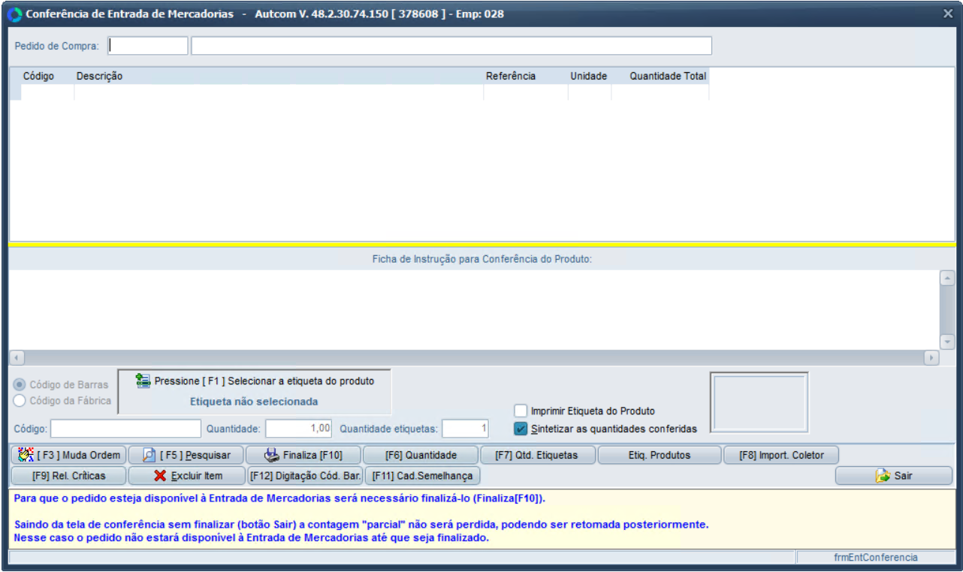The height and width of the screenshot is (572, 963).
Task: Enable Imprimir Etiqueta do Produto checkbox
Action: coord(521,411)
